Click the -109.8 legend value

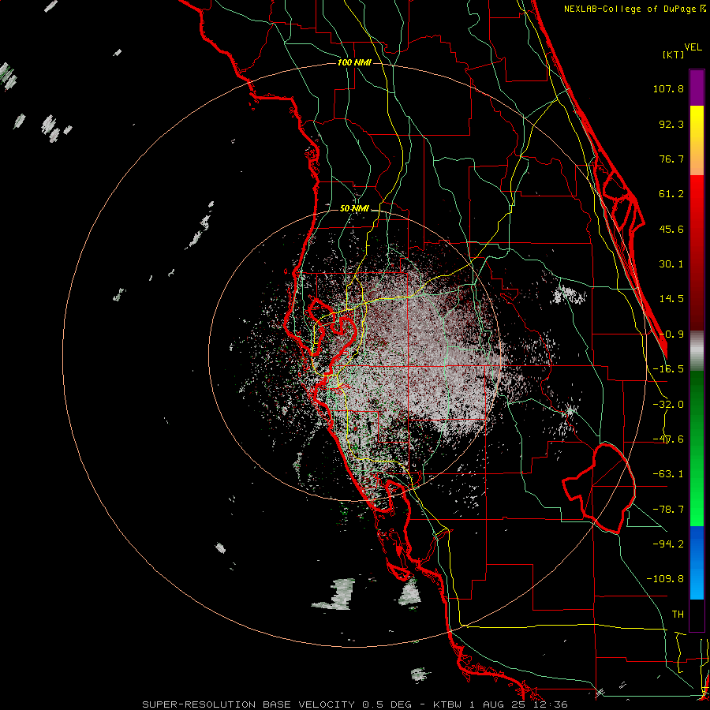point(665,579)
